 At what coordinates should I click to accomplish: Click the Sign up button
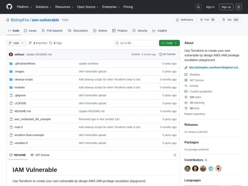[x=226, y=7]
